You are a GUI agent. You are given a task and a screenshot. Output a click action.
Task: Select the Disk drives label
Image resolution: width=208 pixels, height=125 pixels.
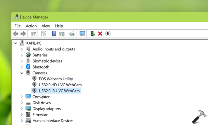pyautogui.click(x=42, y=103)
